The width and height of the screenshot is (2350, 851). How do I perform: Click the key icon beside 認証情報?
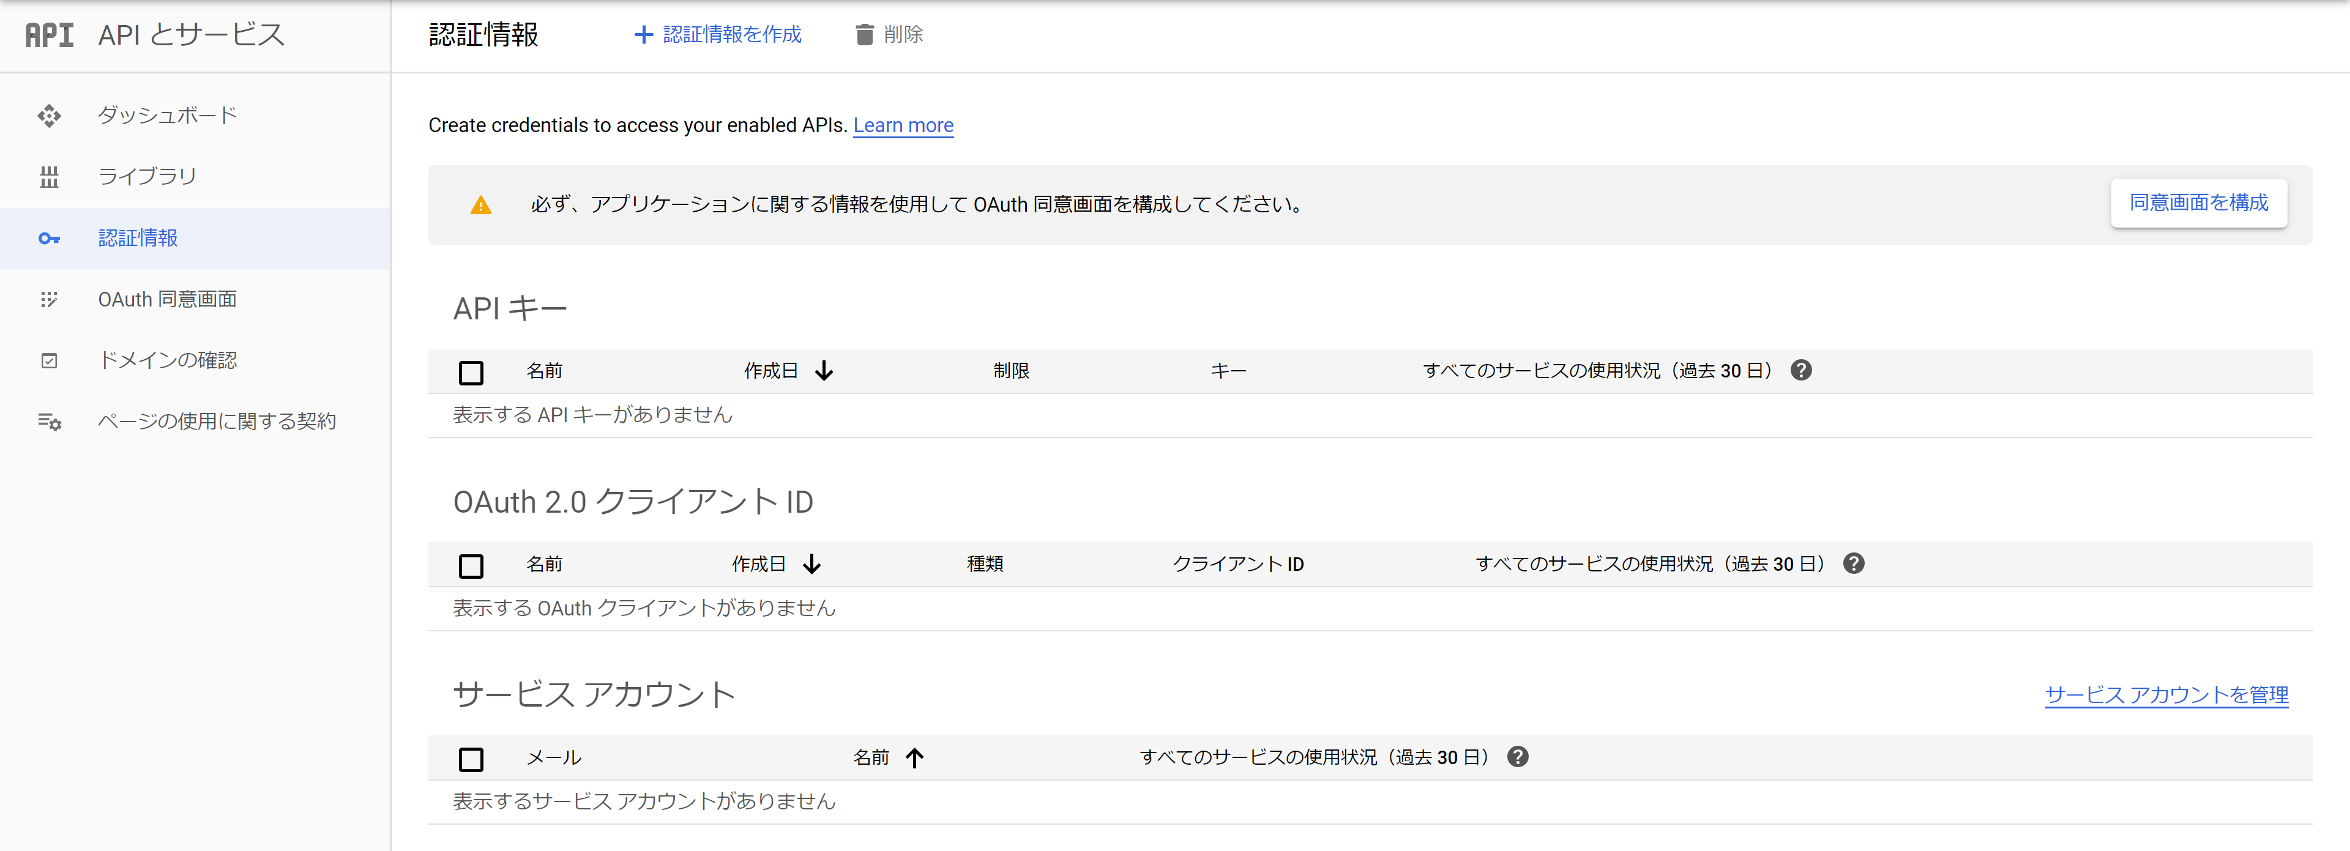coord(49,238)
